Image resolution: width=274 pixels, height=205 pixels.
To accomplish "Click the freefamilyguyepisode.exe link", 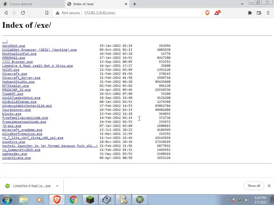I will pyautogui.click(x=25, y=118).
